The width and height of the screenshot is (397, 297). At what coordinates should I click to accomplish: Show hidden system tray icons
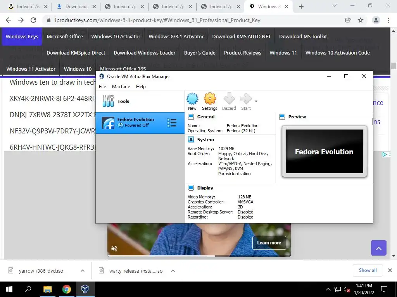[328, 289]
